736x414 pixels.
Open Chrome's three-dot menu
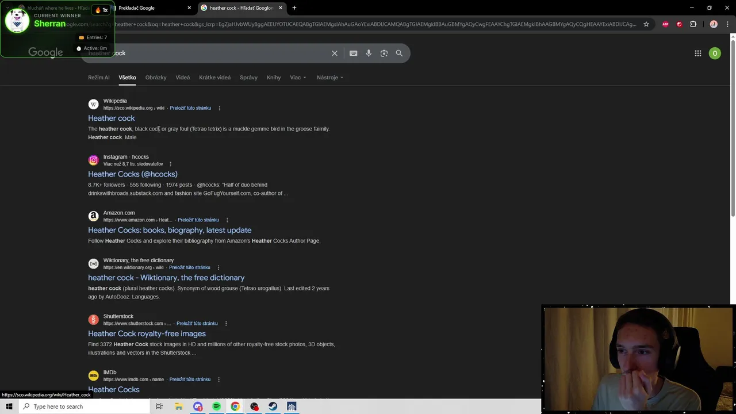pos(727,24)
